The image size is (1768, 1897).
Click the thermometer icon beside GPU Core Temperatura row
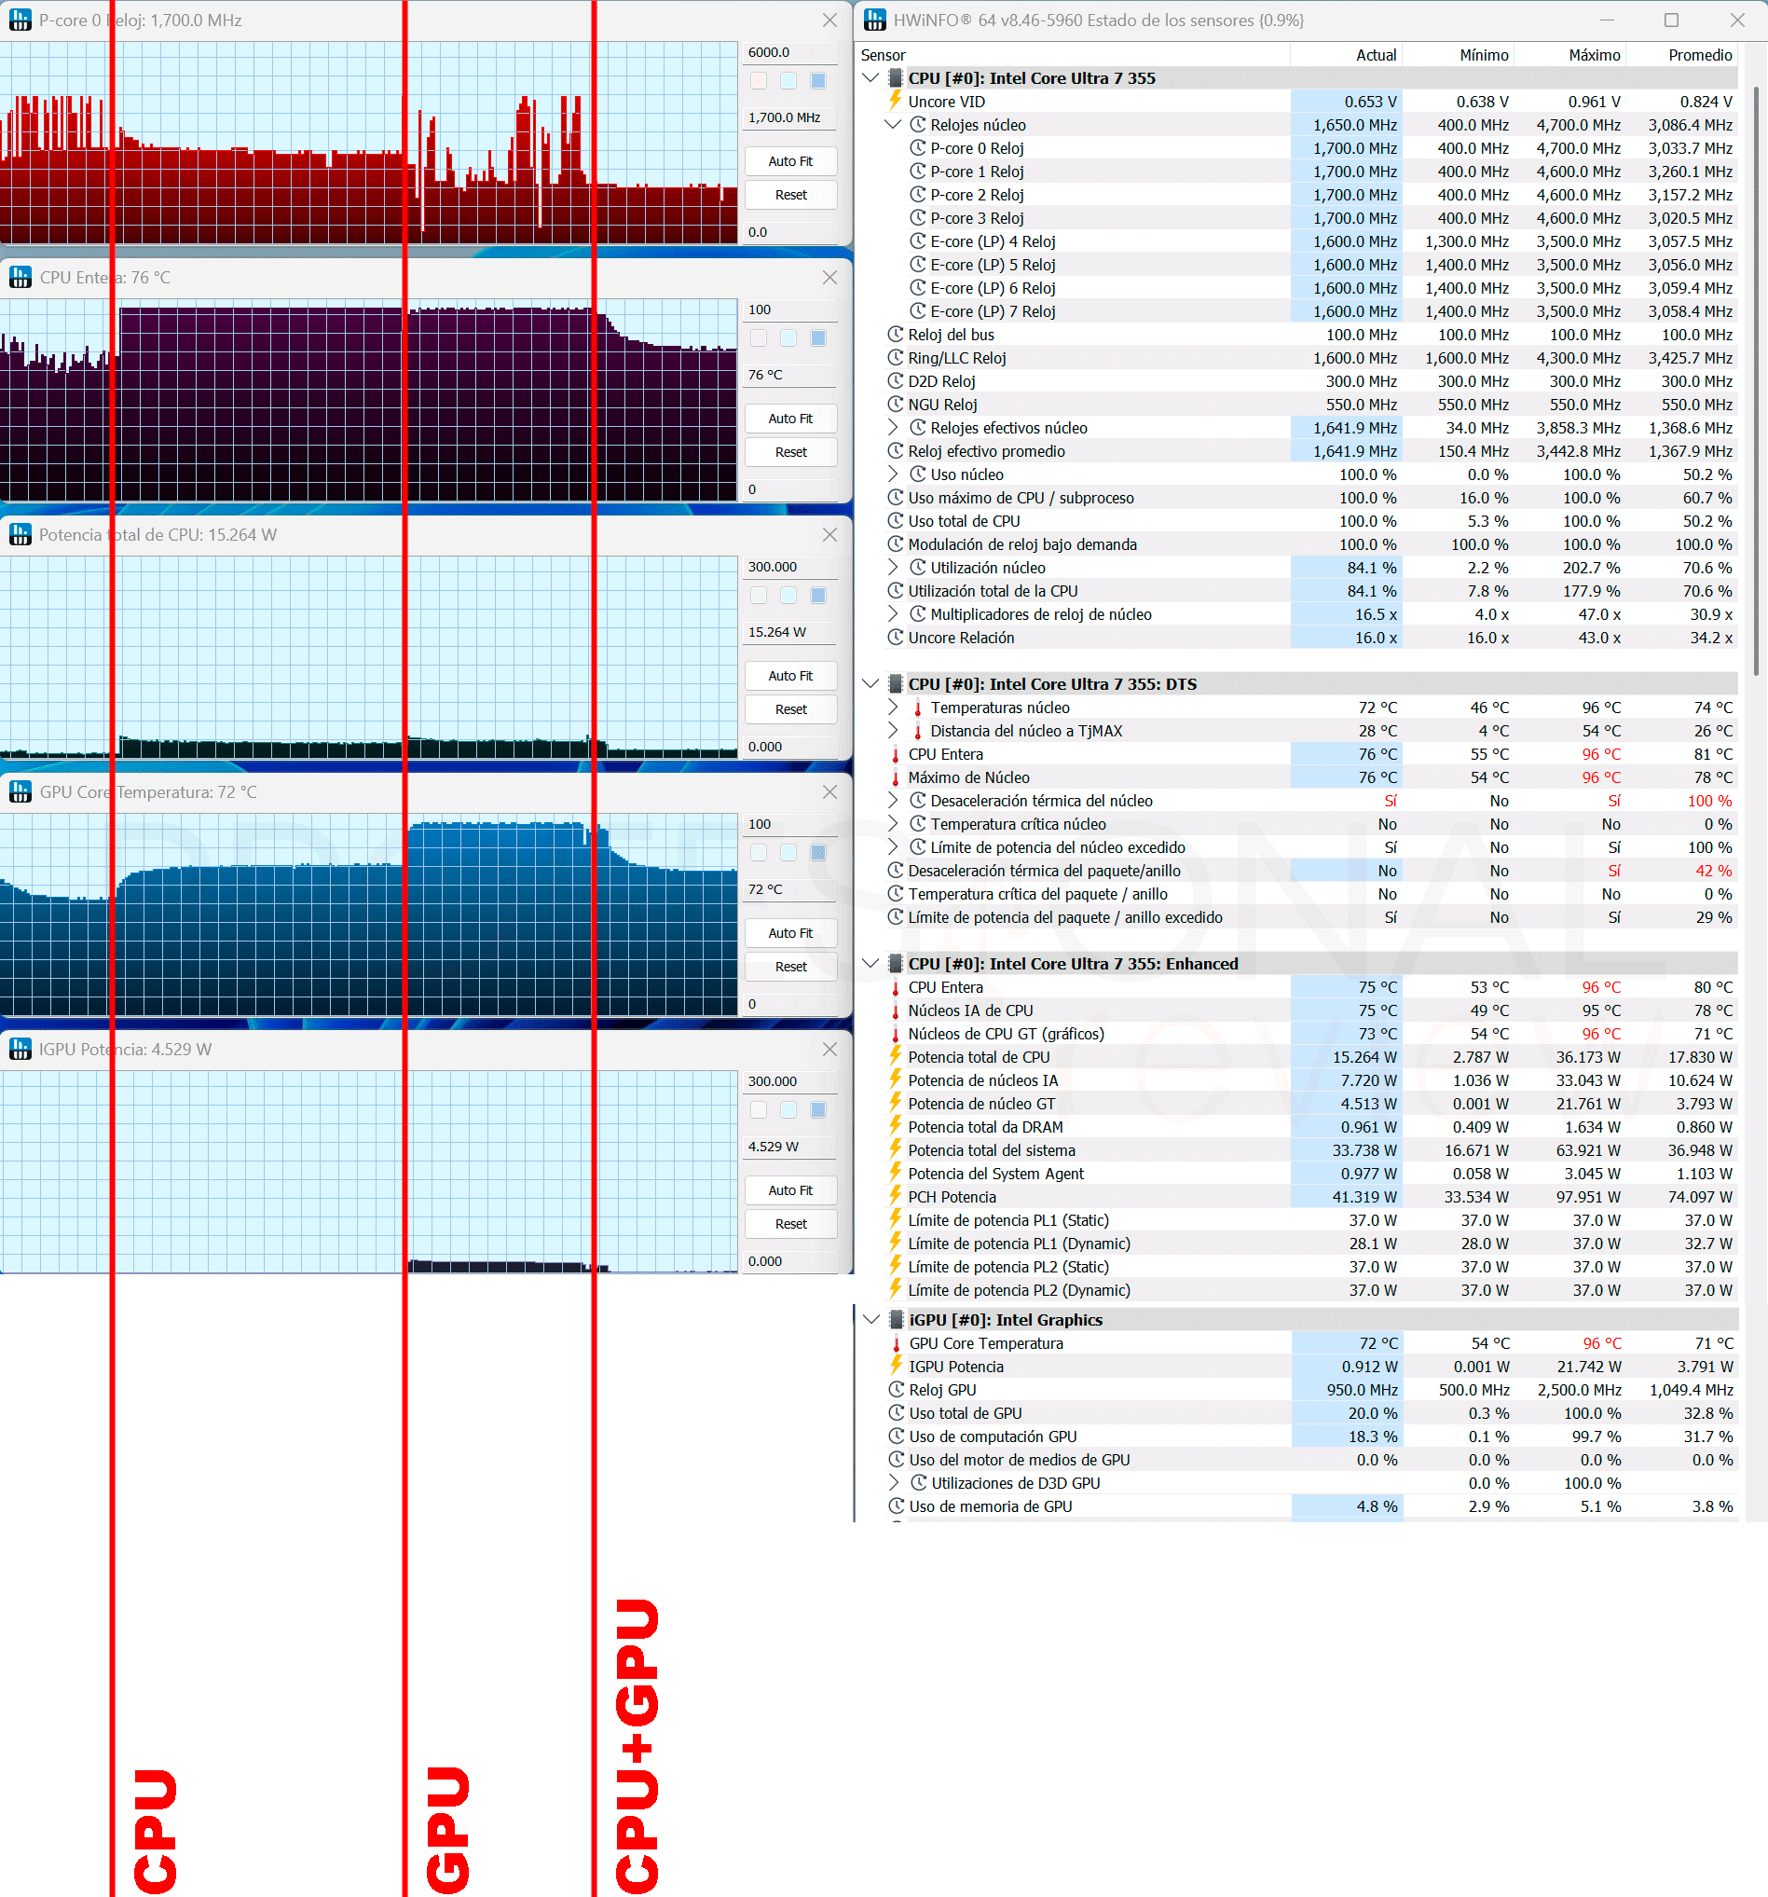pyautogui.click(x=896, y=1343)
